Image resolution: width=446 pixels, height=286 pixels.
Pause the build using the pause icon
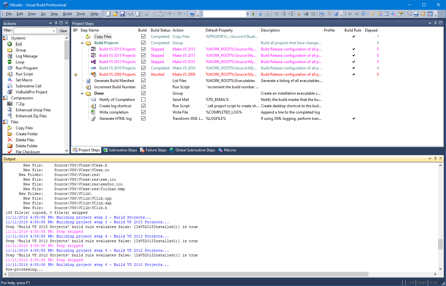click(x=260, y=14)
